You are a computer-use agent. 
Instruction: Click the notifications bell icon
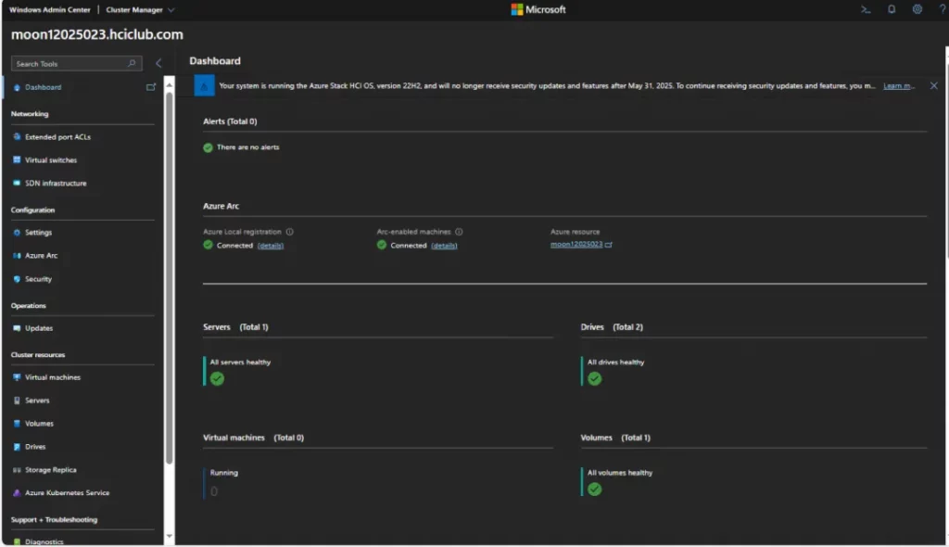tap(892, 9)
